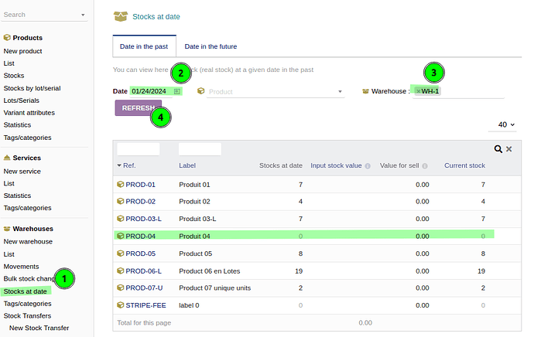Click the STRIPE-FEE product cube icon
The width and height of the screenshot is (534, 337).
[x=120, y=305]
